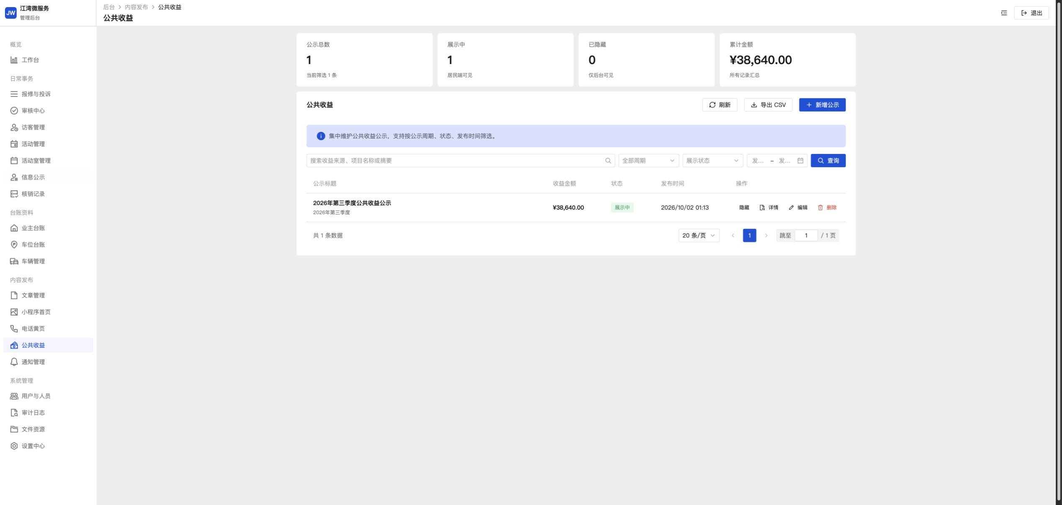Delete the 2026年第三季度公共收益公示 record
The height and width of the screenshot is (505, 1062).
(x=827, y=208)
